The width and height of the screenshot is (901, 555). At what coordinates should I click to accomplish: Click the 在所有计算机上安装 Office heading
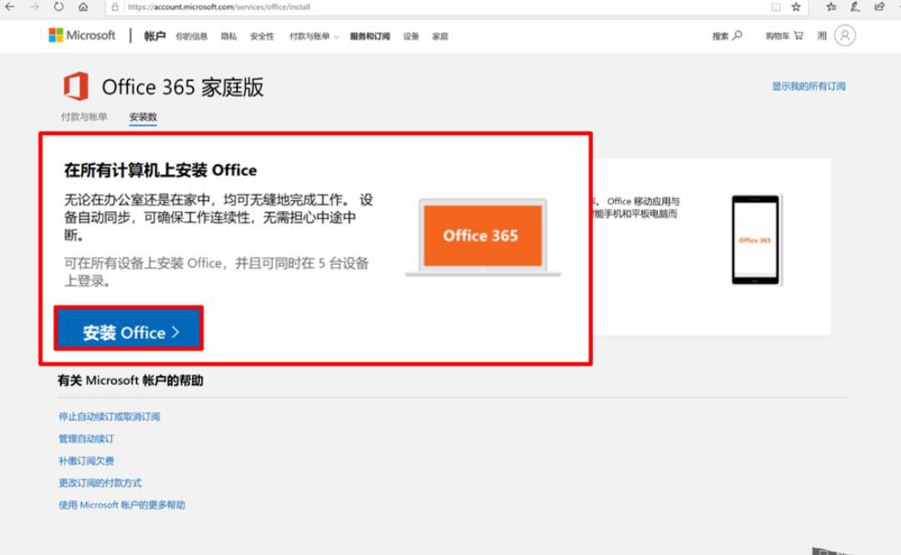tap(160, 170)
